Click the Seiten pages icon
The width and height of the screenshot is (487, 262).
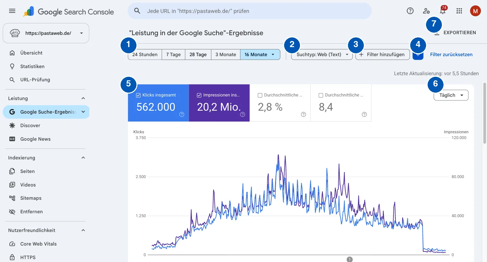coord(12,171)
